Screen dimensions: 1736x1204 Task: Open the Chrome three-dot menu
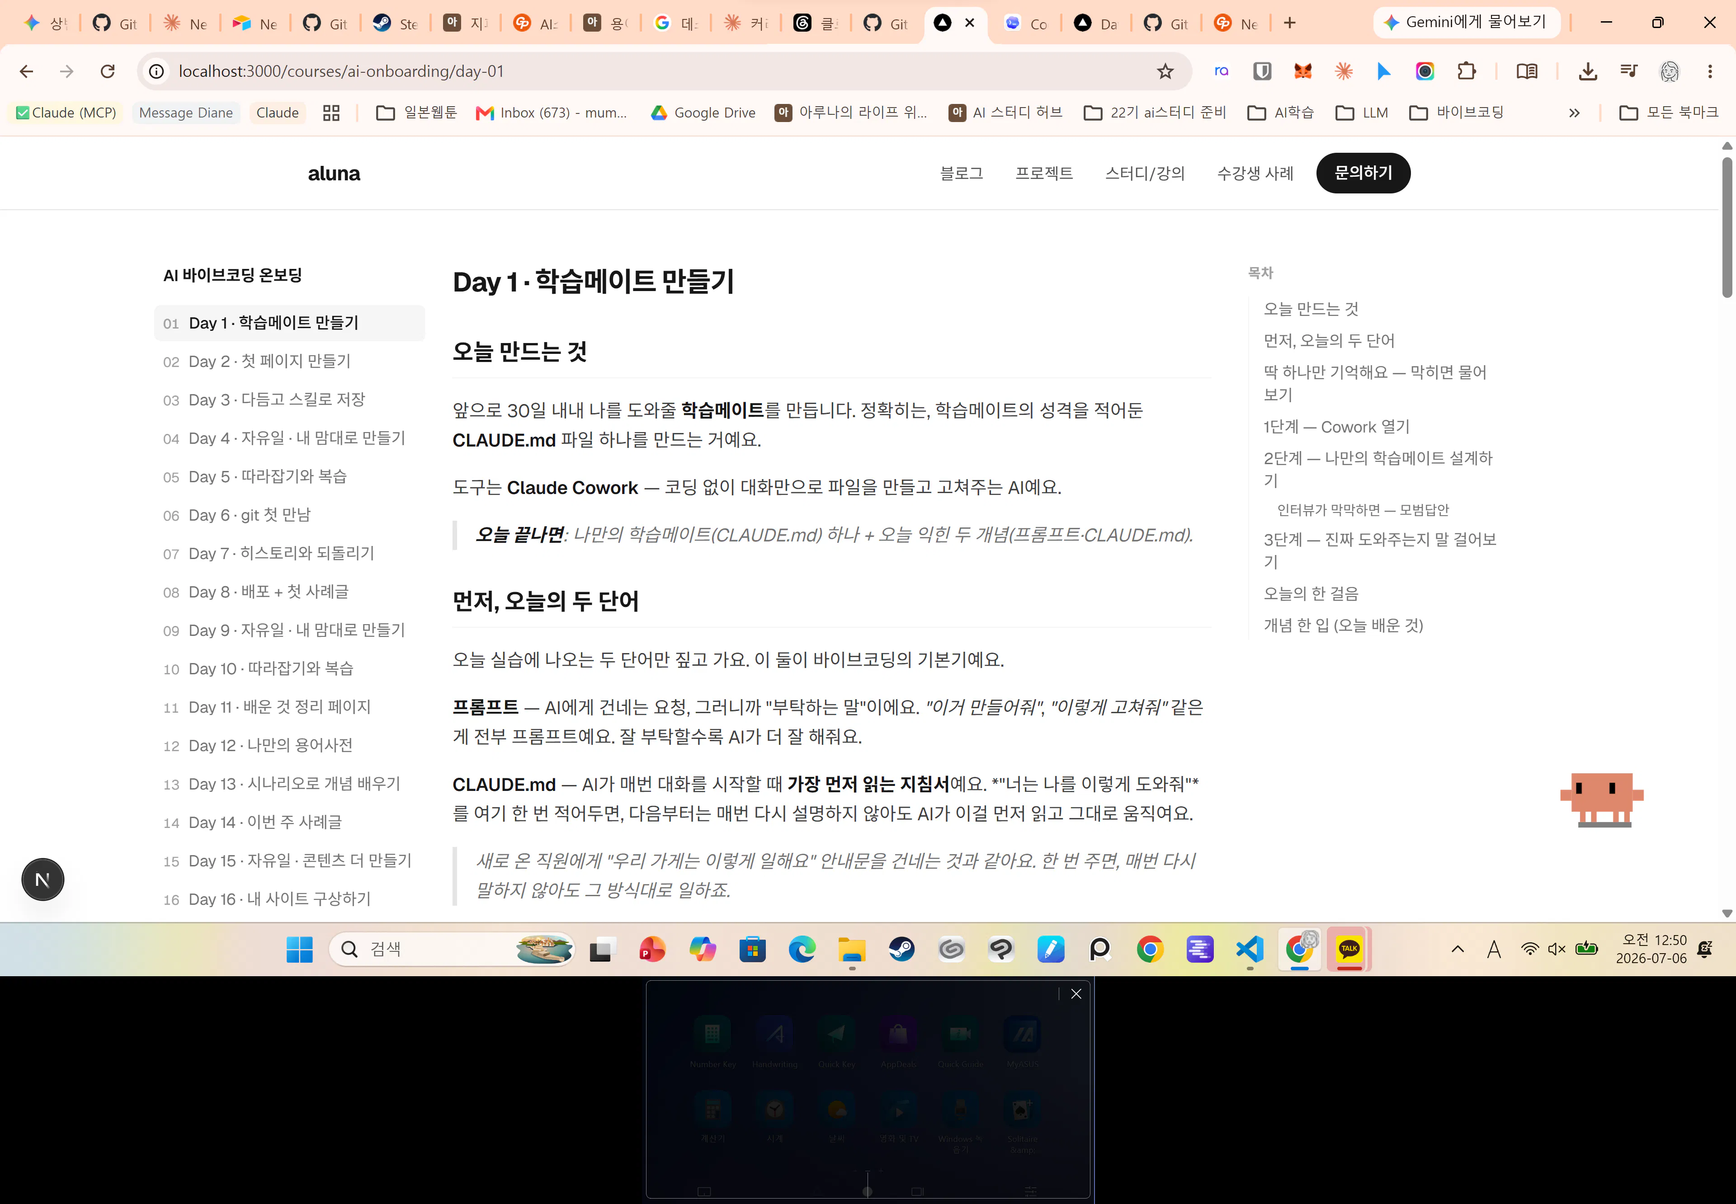(x=1710, y=71)
